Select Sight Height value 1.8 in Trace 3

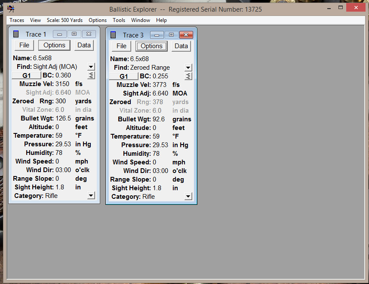pyautogui.click(x=157, y=188)
